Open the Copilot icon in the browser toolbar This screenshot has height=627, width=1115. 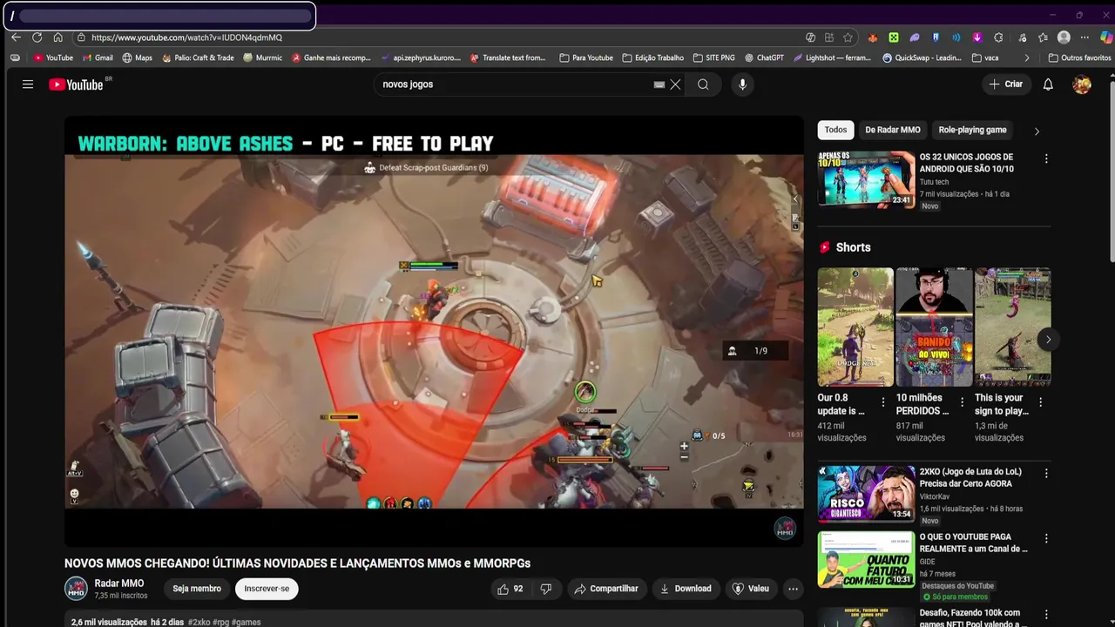pos(1106,37)
